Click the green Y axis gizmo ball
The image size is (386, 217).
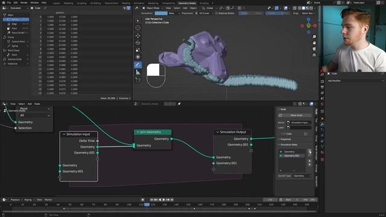tap(308, 25)
